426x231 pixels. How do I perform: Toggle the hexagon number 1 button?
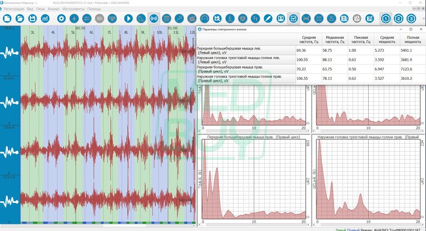385,18
